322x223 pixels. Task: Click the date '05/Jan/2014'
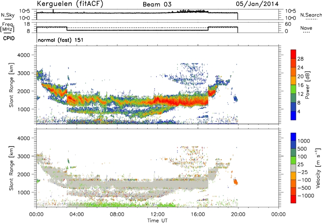point(257,4)
